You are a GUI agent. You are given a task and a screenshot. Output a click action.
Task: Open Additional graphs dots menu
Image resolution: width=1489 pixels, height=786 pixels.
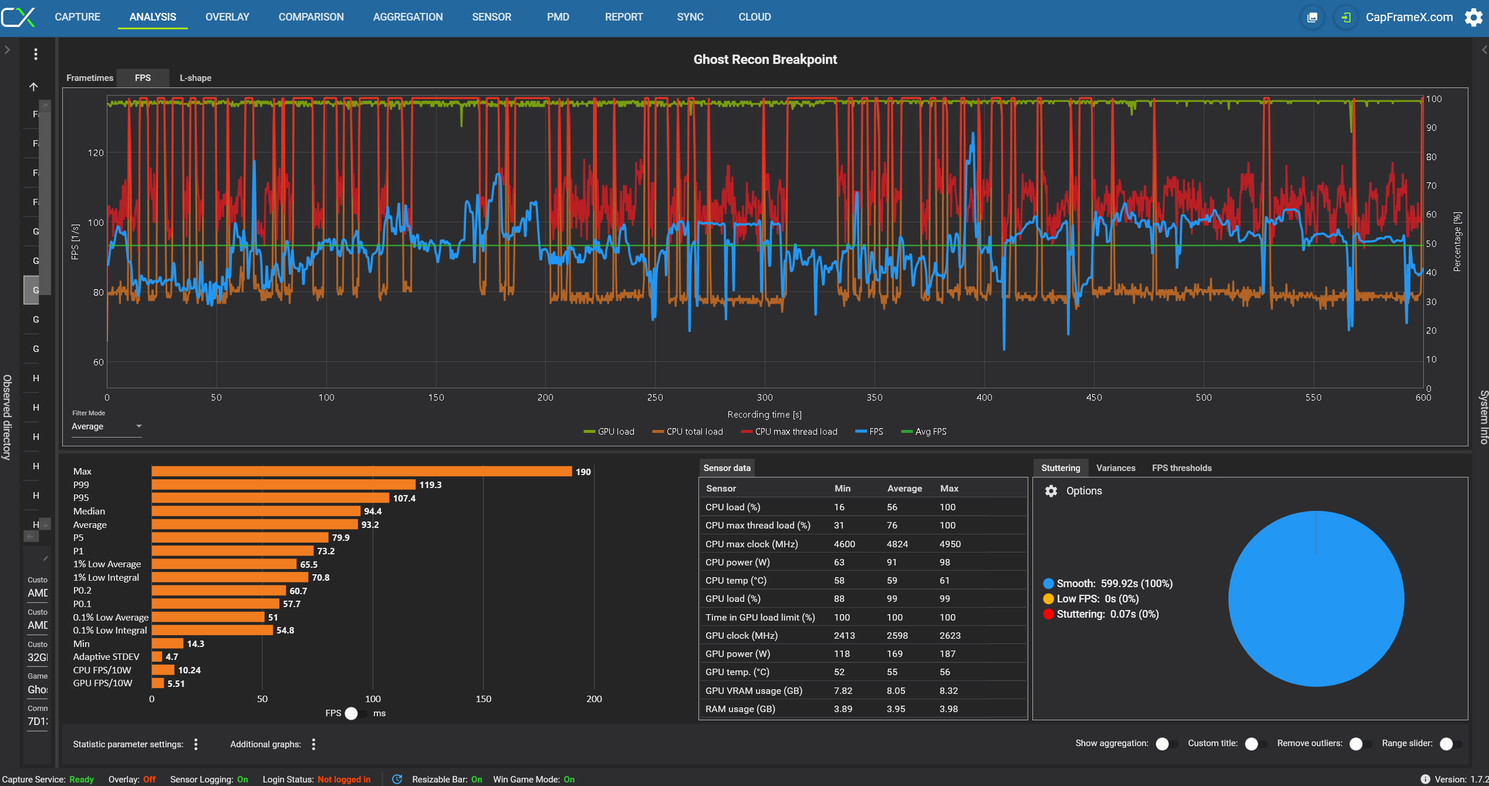pyautogui.click(x=314, y=744)
